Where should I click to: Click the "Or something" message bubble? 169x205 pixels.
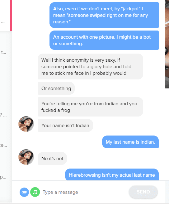click(x=56, y=88)
